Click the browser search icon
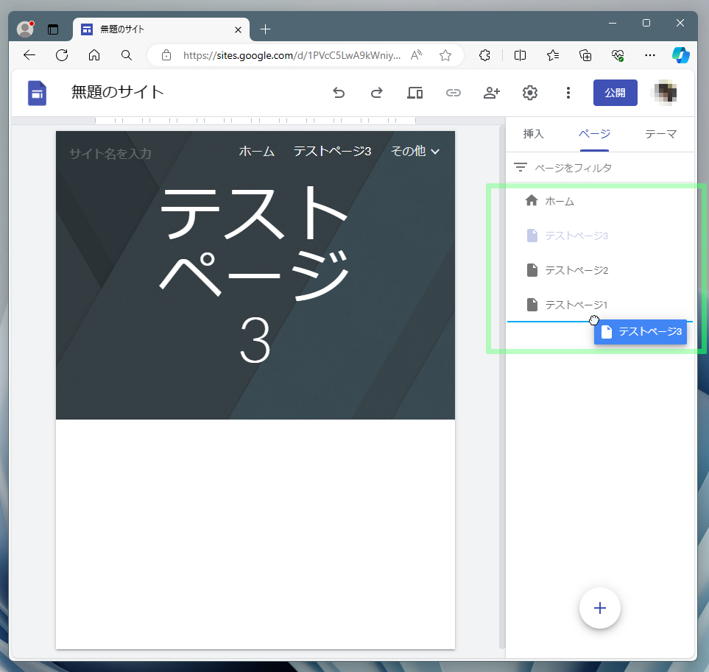 click(x=127, y=55)
